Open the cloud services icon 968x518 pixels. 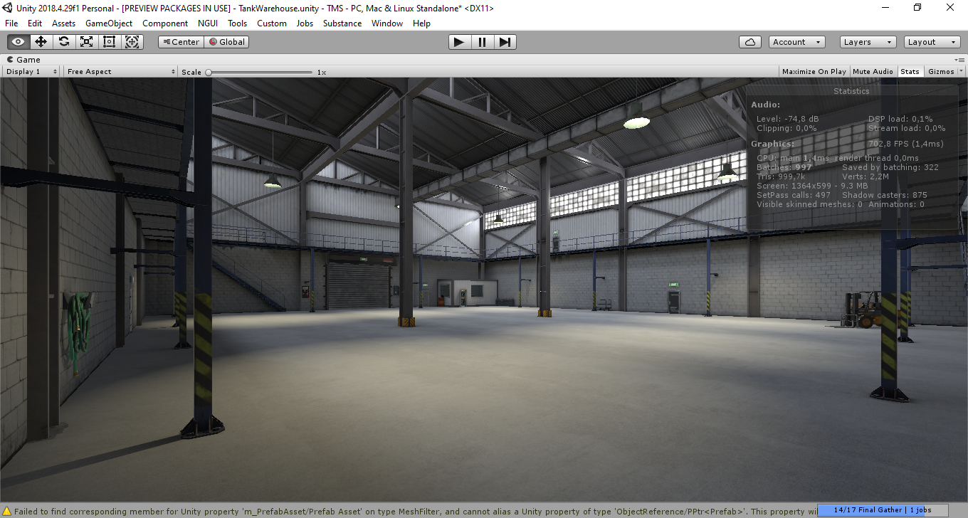tap(750, 42)
